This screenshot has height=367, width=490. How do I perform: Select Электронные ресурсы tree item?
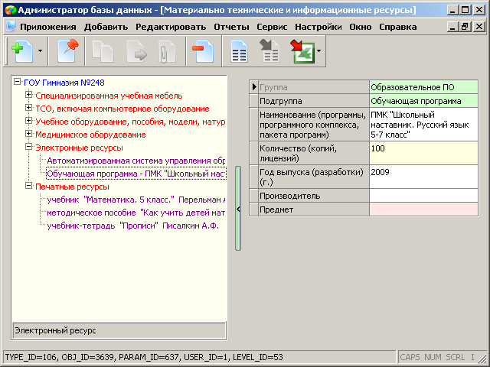[x=79, y=148]
